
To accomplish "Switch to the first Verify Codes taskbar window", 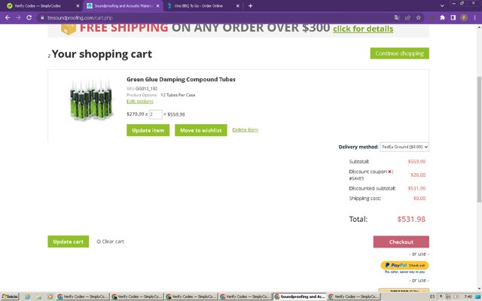I will [83, 296].
